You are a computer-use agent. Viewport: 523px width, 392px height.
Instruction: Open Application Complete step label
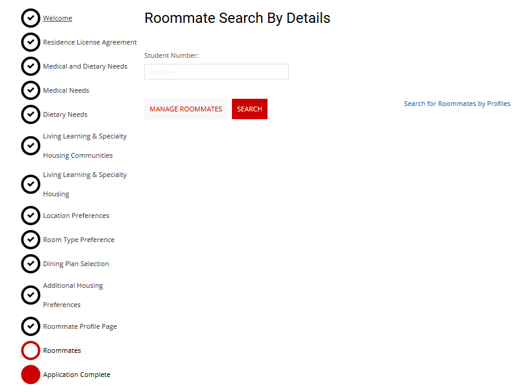pos(77,375)
